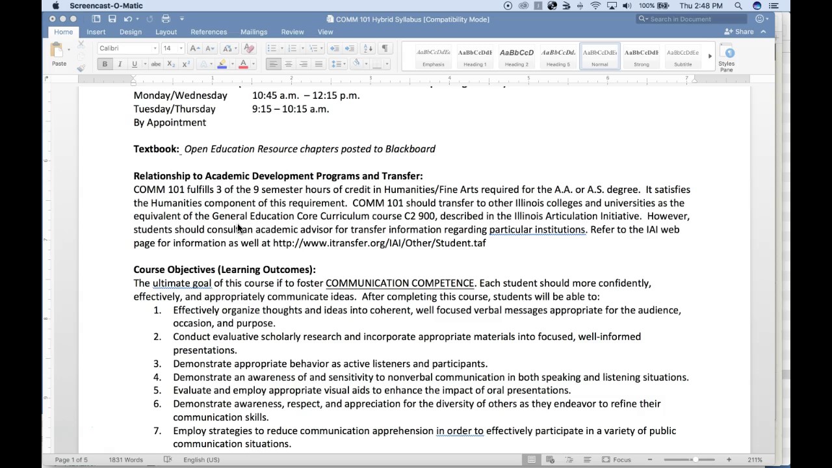Open the Design tab
832x468 pixels.
131,32
